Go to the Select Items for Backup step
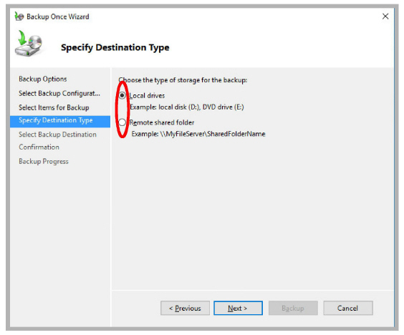404x335 pixels. pyautogui.click(x=54, y=107)
